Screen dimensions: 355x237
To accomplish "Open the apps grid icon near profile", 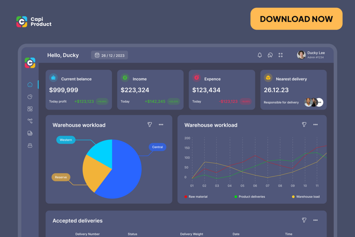I will 280,55.
